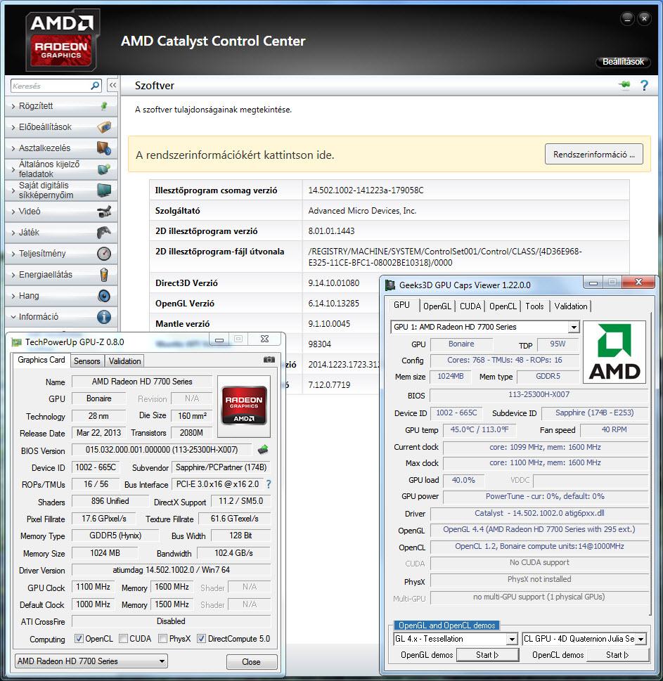This screenshot has height=681, width=663.
Task: Open the GPU 1 selector in GPU Caps Viewer
Action: pos(574,327)
